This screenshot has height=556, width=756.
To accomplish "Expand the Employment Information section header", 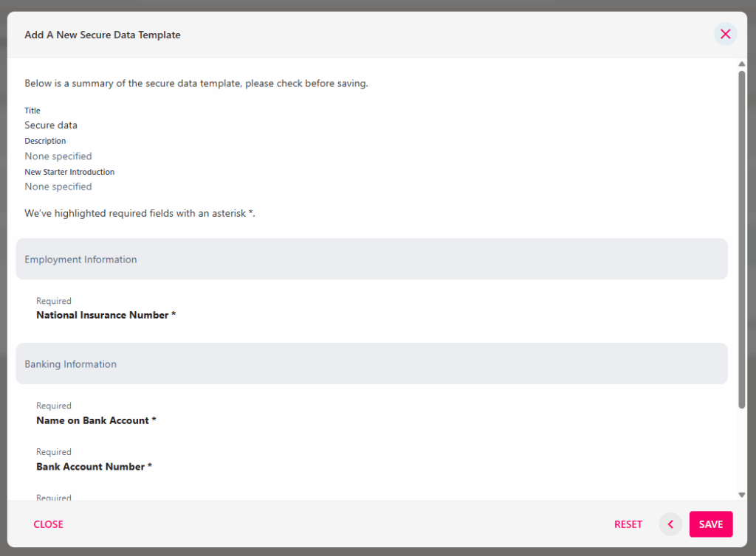I will point(371,259).
